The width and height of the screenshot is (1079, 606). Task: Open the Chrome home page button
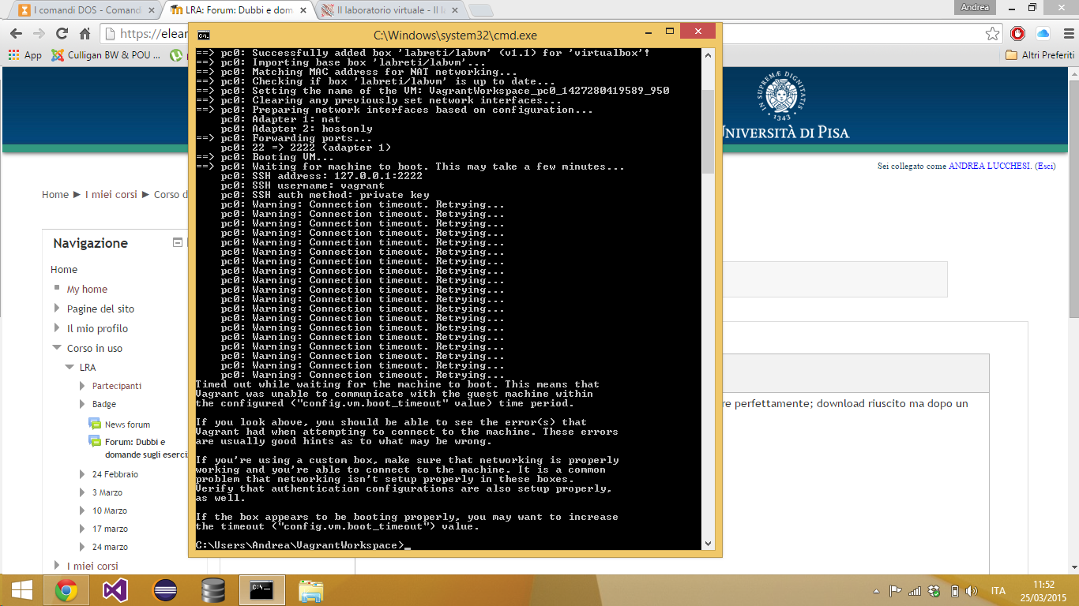pos(85,34)
